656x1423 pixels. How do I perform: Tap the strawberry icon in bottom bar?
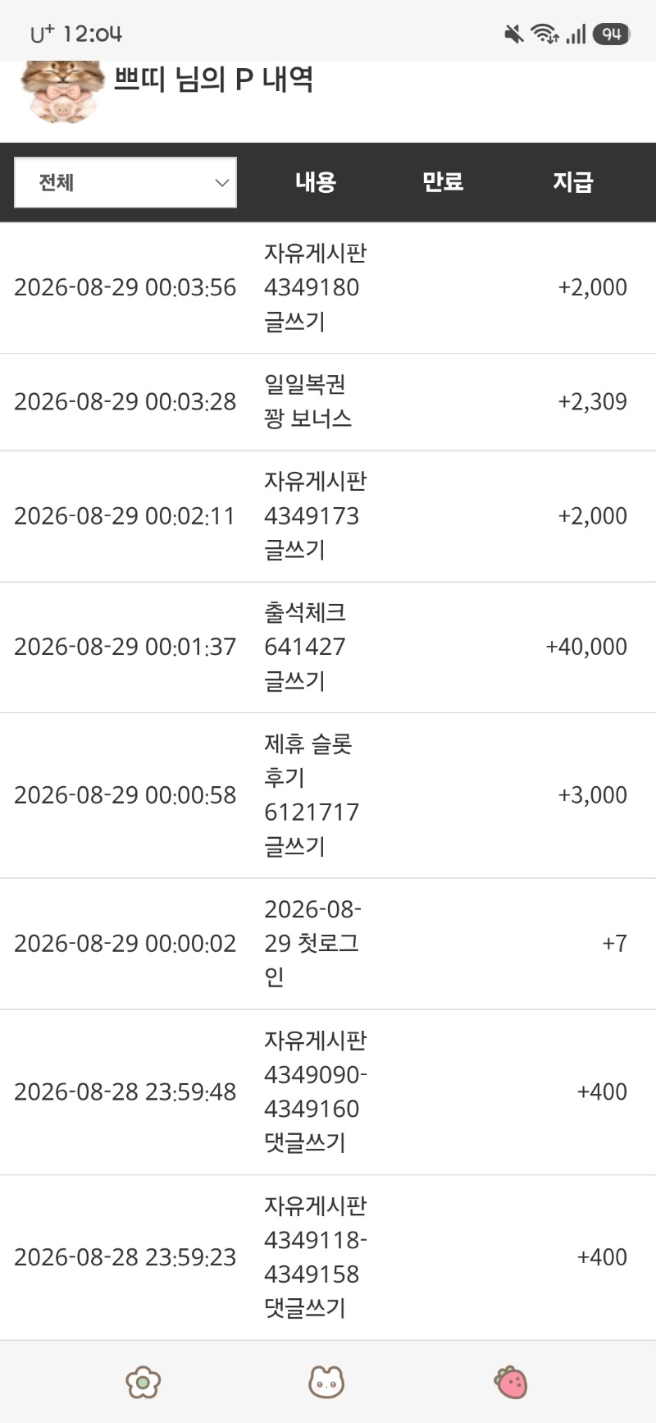[x=510, y=1382]
